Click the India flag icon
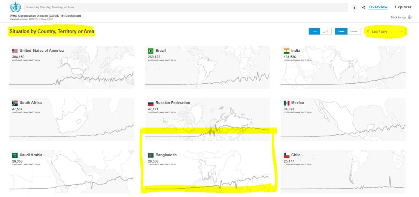Image resolution: width=419 pixels, height=197 pixels. [x=286, y=51]
